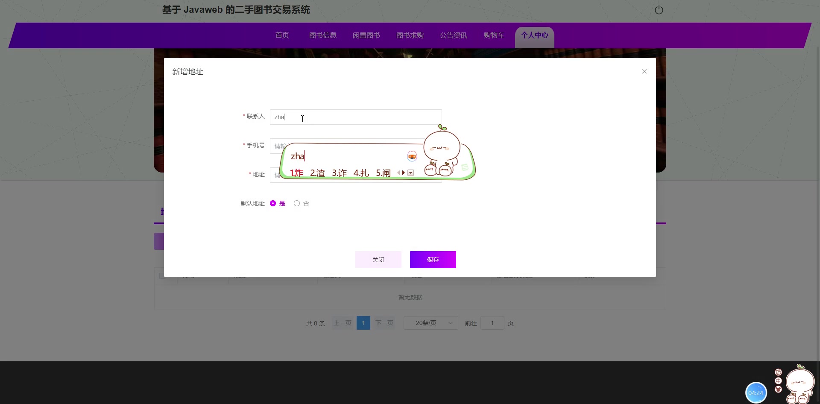
Task: Select 是 for default address
Action: [x=278, y=203]
